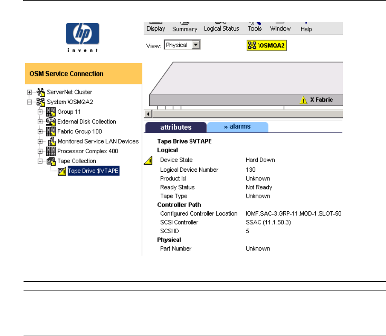
Task: Click the ServerNet Cluster tree icon
Action: pyautogui.click(x=40, y=93)
